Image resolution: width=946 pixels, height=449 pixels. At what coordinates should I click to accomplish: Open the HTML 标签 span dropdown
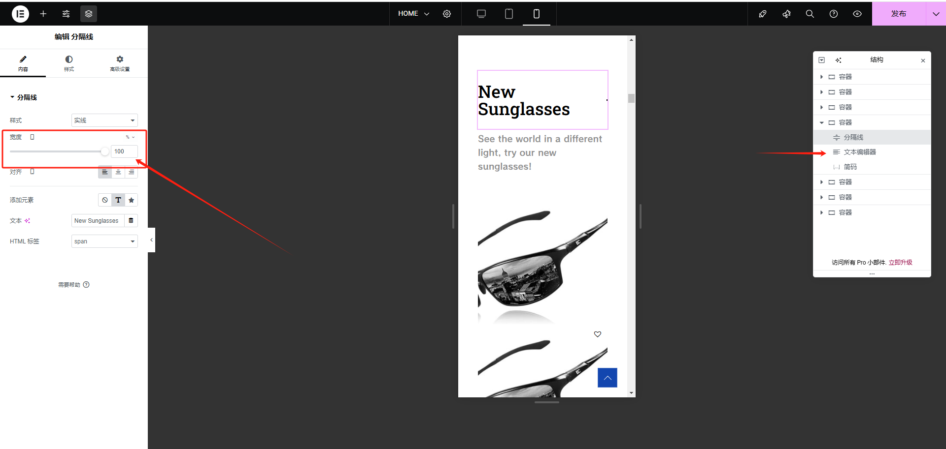104,241
